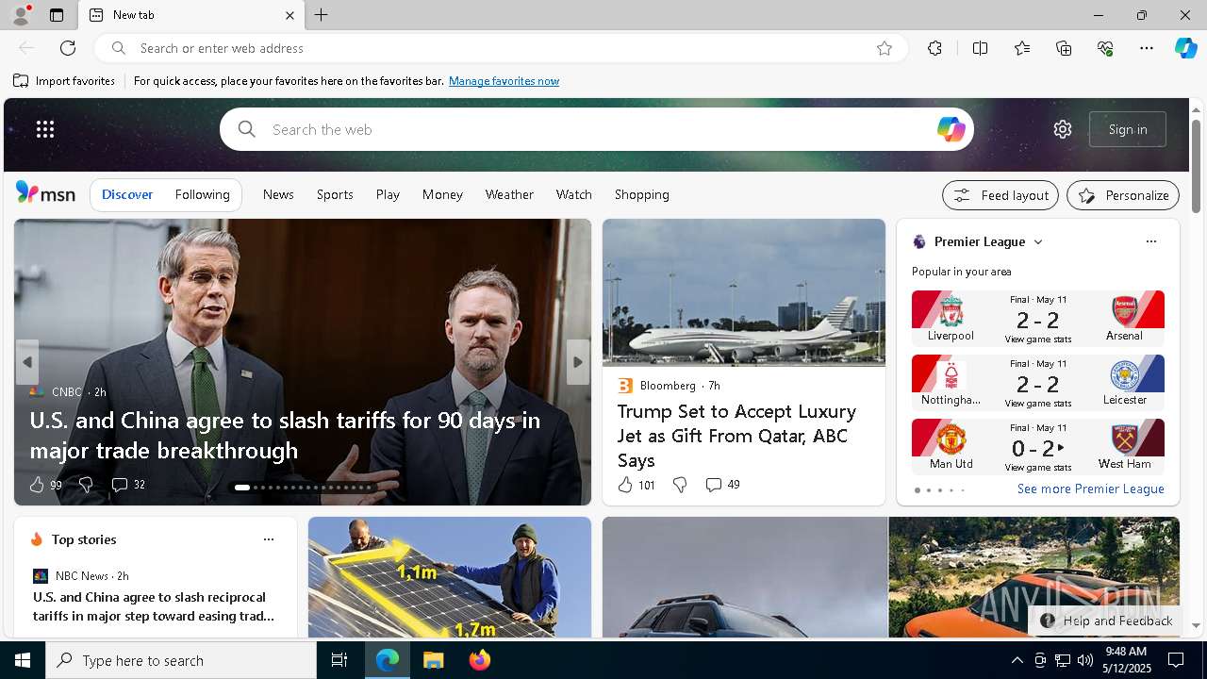This screenshot has height=679, width=1207.
Task: Open the Collections icon
Action: 1064,48
